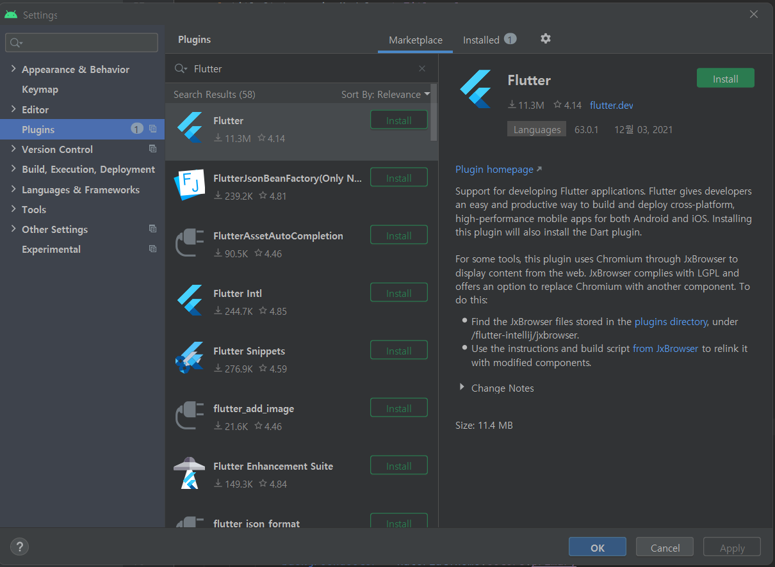Click the update count badge beside Plugins
775x567 pixels.
[x=137, y=129]
